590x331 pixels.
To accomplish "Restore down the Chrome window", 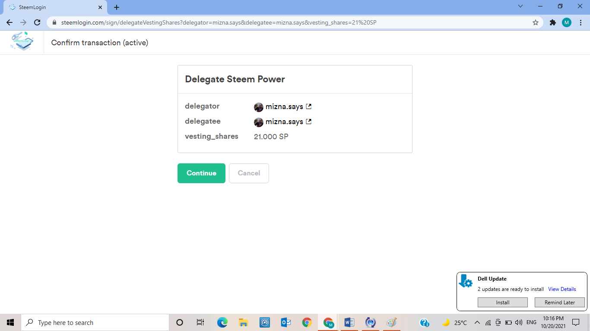I will tap(560, 6).
